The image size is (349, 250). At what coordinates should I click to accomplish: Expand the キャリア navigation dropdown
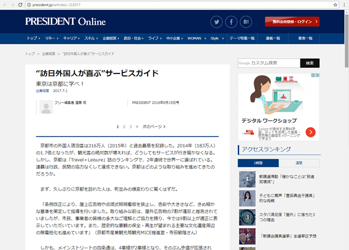tap(71, 39)
